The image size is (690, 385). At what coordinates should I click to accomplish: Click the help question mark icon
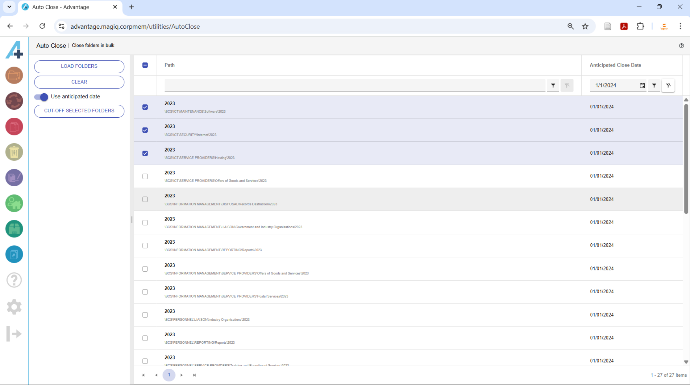tap(14, 280)
